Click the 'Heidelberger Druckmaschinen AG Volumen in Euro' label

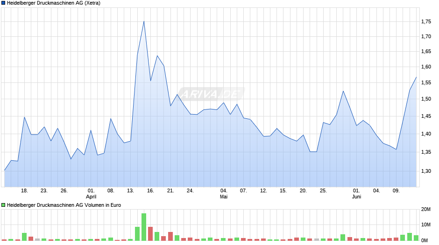(x=64, y=205)
